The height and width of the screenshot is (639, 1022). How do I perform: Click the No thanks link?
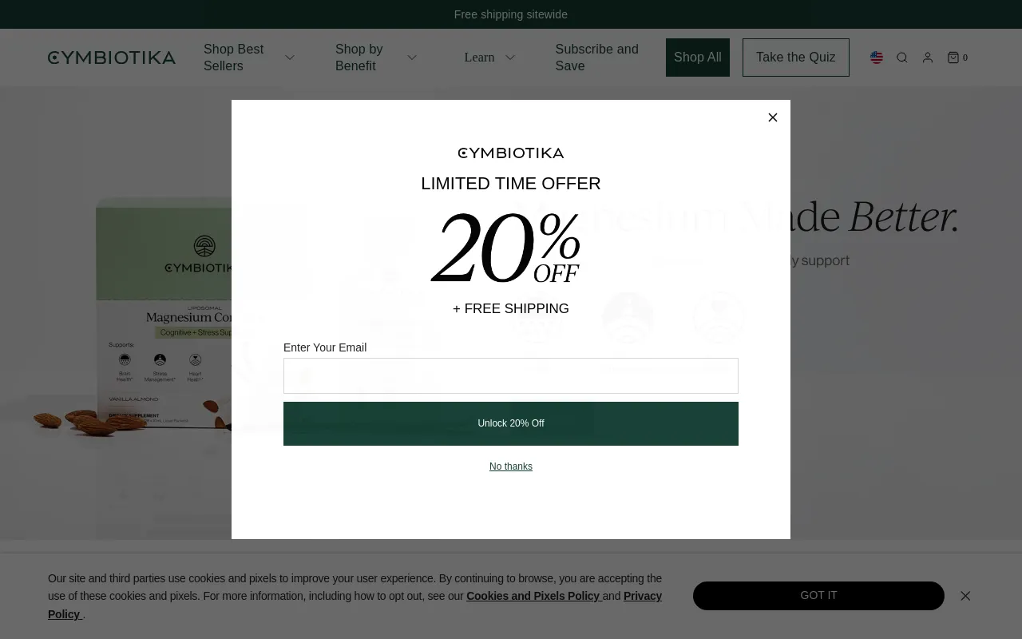(511, 466)
